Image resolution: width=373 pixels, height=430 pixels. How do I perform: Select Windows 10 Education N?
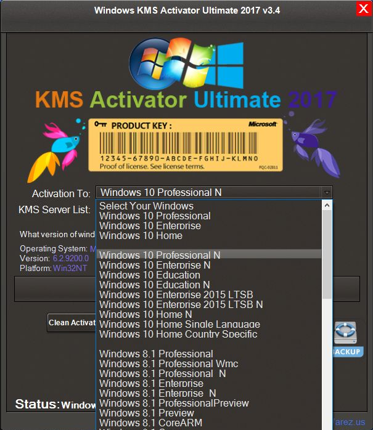(x=209, y=285)
